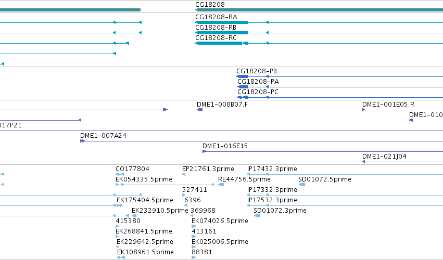Viewport: 443px width, 260px height.
Task: Select DME1-016E15 label
Action: pyautogui.click(x=225, y=146)
